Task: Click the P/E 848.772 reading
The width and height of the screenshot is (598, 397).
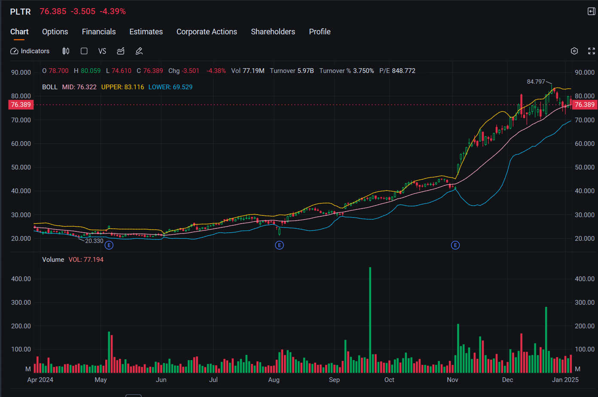Action: [397, 71]
